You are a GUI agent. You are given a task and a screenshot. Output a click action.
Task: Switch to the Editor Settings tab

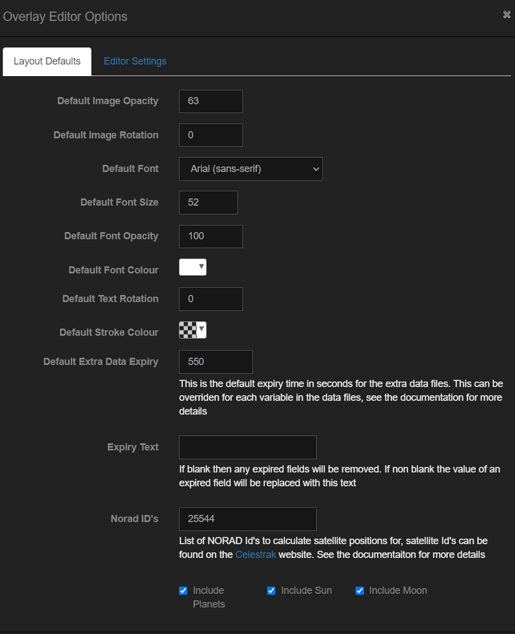click(x=135, y=61)
